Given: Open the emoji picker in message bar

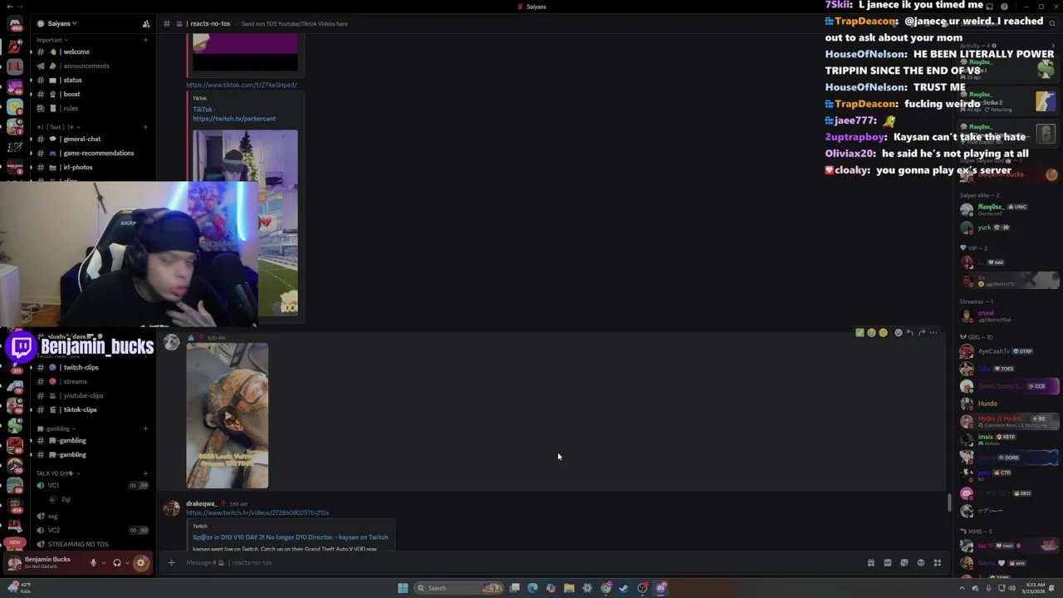Looking at the screenshot, I should tap(920, 562).
